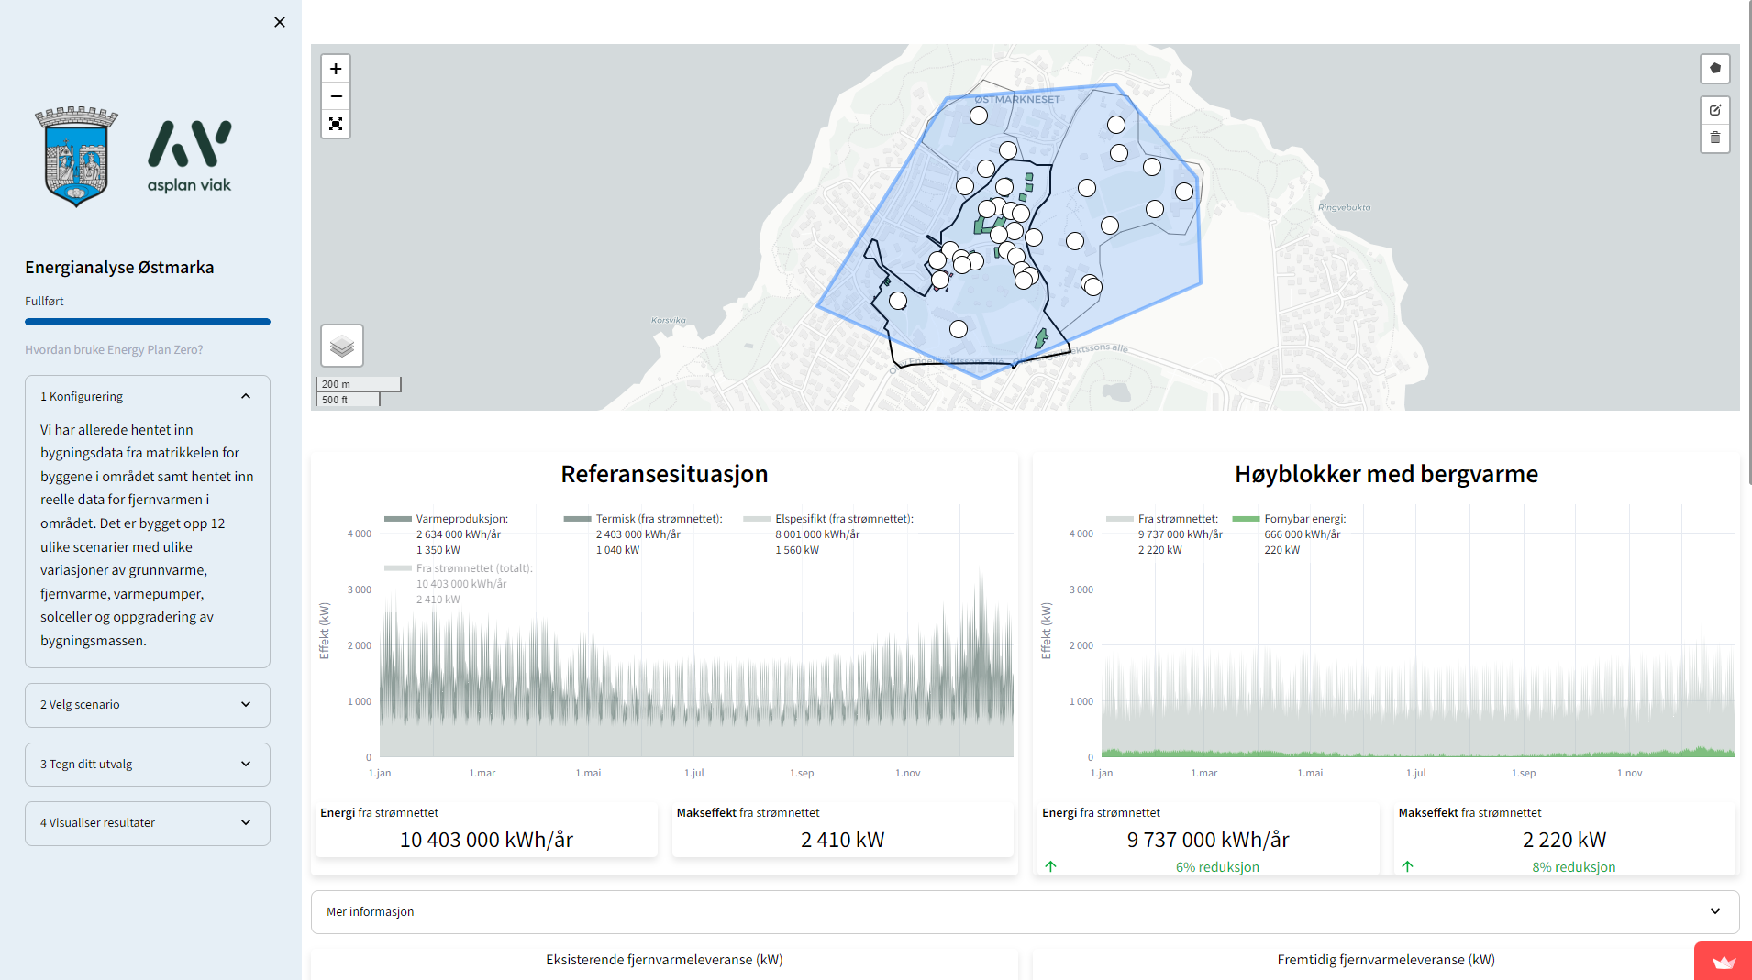This screenshot has width=1752, height=980.
Task: Delete the drawn area using the trash icon
Action: click(x=1714, y=138)
